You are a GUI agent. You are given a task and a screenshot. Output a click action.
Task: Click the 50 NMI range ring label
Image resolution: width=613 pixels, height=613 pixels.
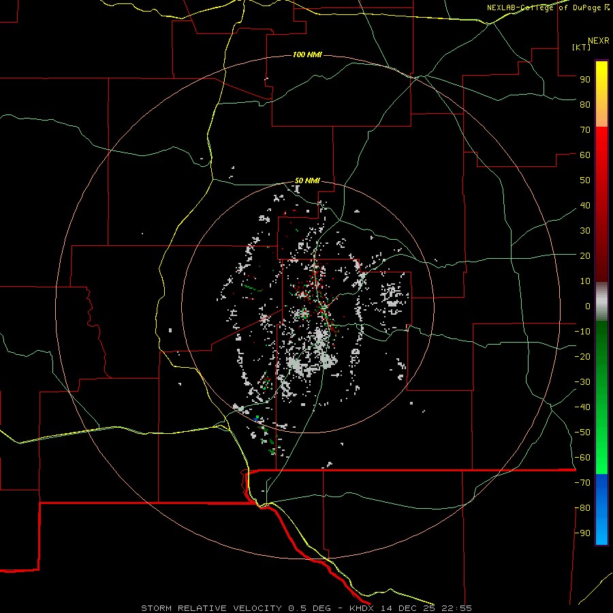pos(307,180)
